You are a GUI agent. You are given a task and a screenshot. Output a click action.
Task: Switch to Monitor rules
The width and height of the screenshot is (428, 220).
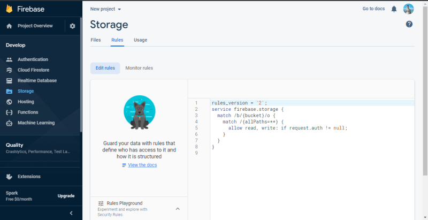(x=139, y=68)
